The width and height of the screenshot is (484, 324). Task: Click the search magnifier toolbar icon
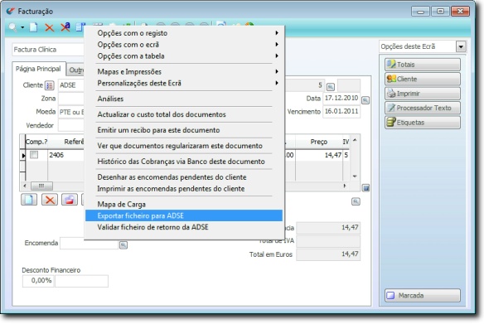point(13,27)
